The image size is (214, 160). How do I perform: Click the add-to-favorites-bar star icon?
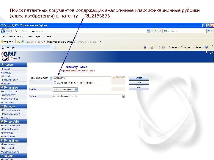pos(18,42)
